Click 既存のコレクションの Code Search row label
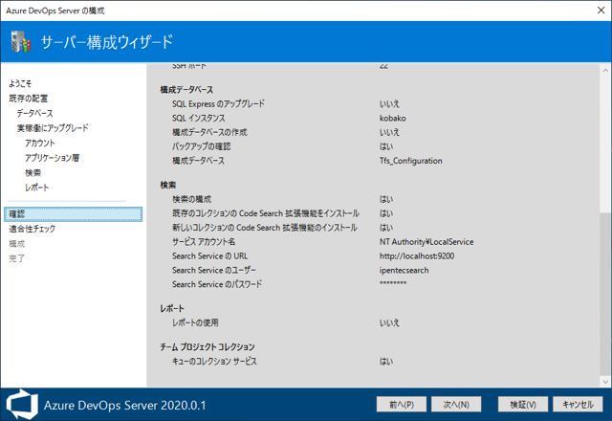This screenshot has height=421, width=612. tap(266, 213)
